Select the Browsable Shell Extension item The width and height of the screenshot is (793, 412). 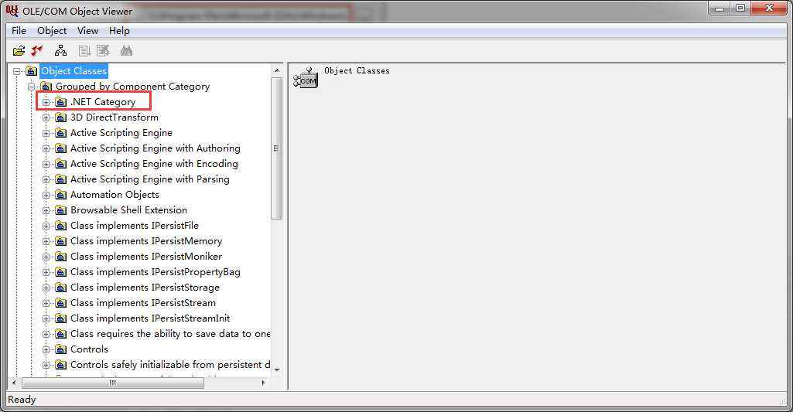[128, 210]
